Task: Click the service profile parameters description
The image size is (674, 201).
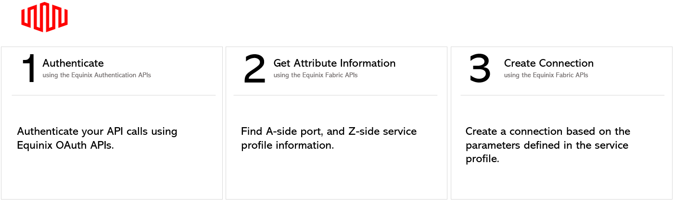Action: pos(547,145)
